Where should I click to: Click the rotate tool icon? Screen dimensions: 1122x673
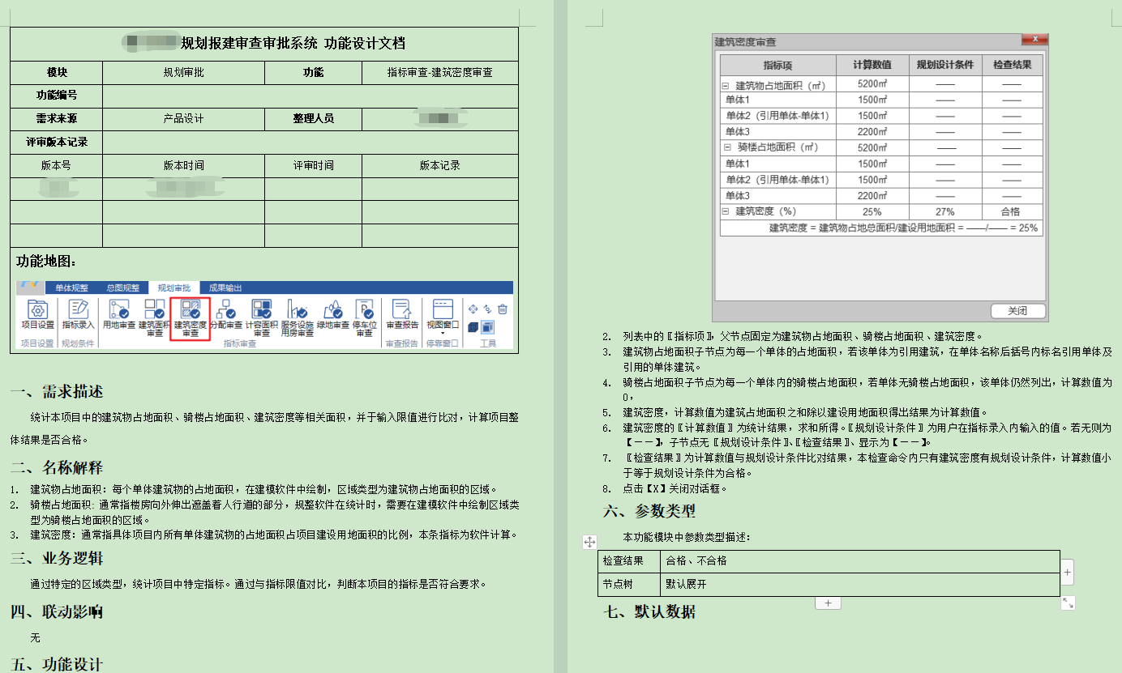click(487, 309)
